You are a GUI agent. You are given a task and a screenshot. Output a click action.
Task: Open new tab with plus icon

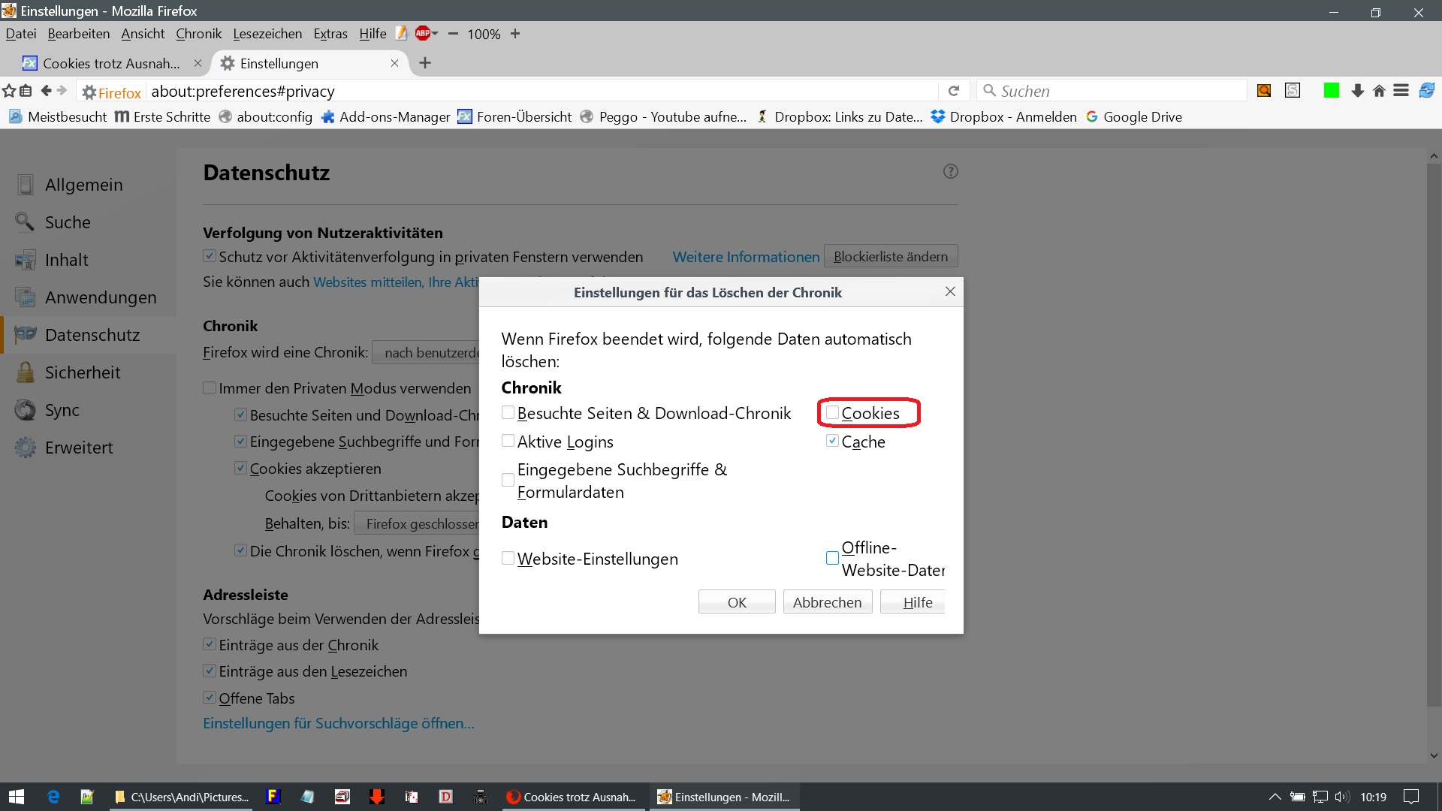[425, 63]
